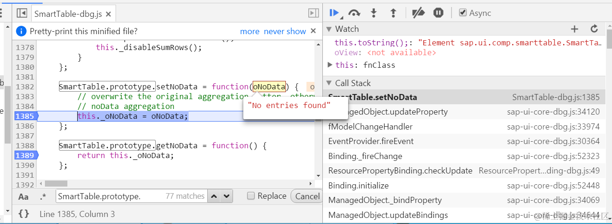Step into next function call

[x=374, y=13]
